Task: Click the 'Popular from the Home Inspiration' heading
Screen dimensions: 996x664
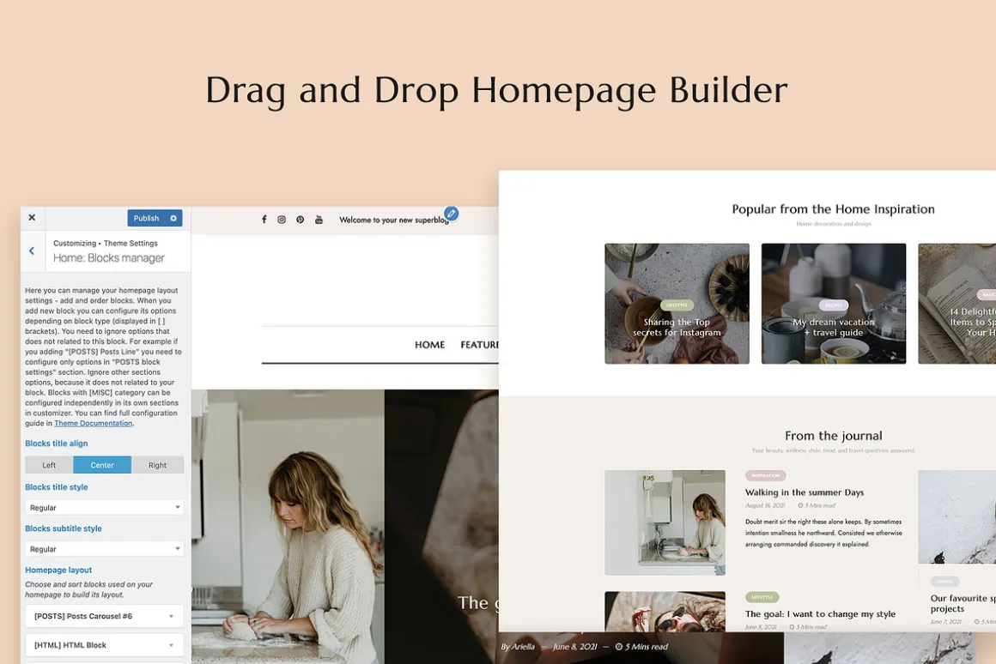Action: coord(834,208)
